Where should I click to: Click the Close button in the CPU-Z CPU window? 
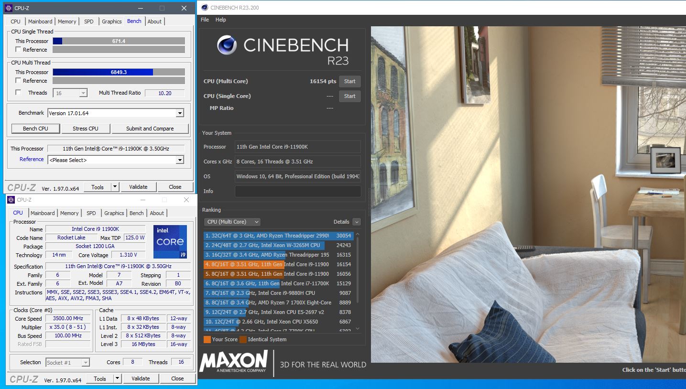click(177, 378)
